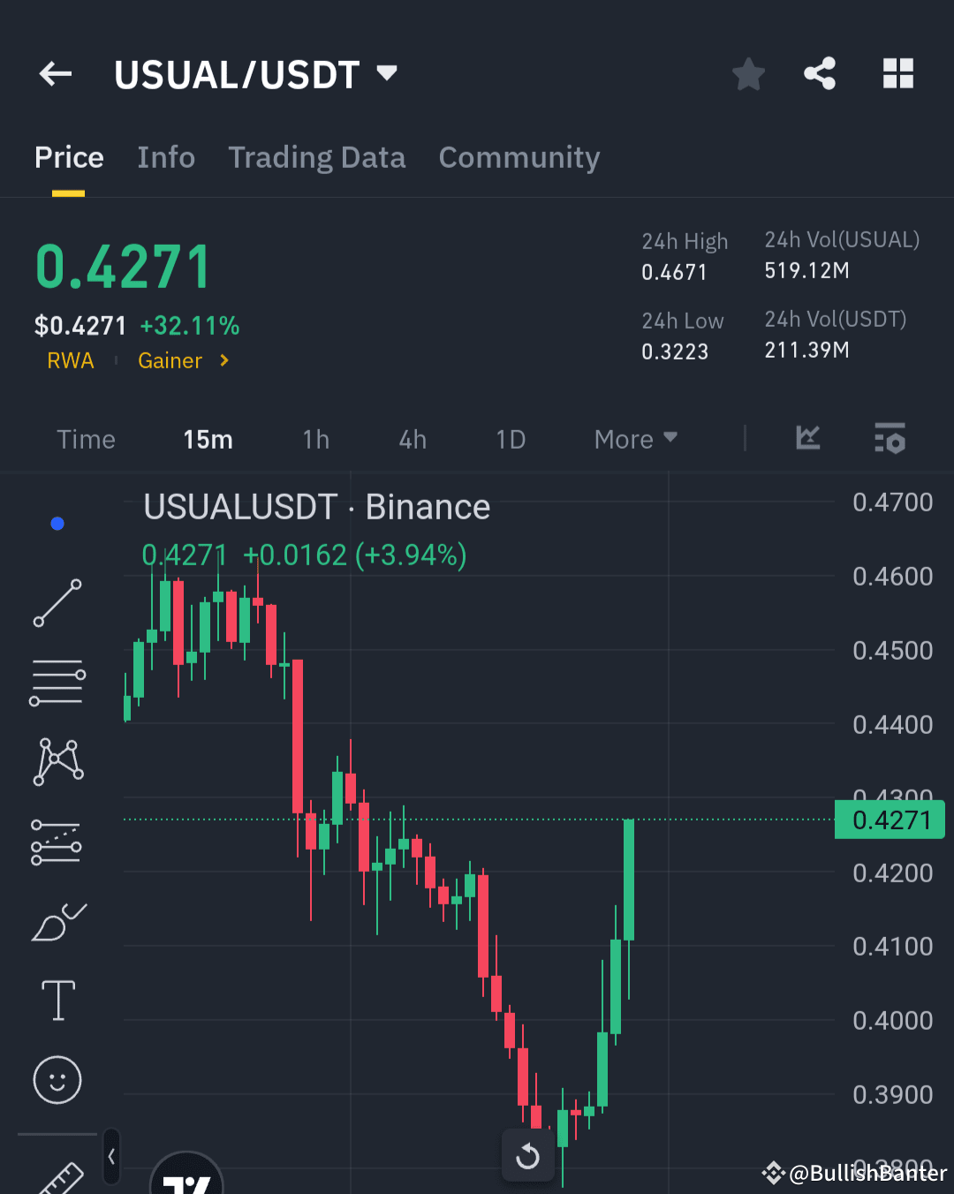Open the chart depth analytics icon
The height and width of the screenshot is (1194, 954).
[x=807, y=439]
